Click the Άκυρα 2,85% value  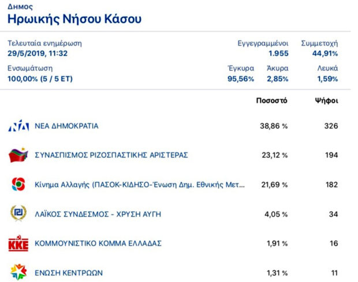278,79
